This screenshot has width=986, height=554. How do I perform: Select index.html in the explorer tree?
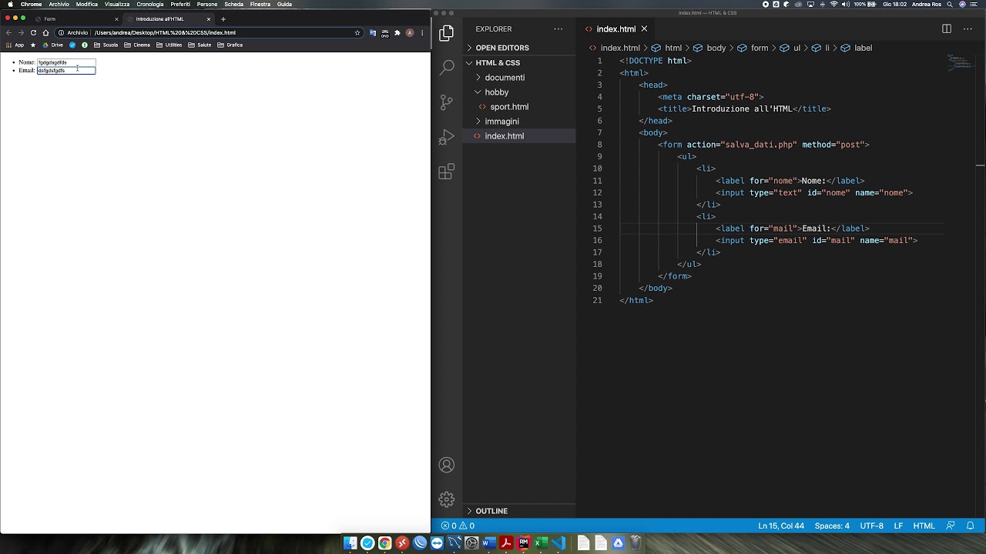tap(519, 136)
